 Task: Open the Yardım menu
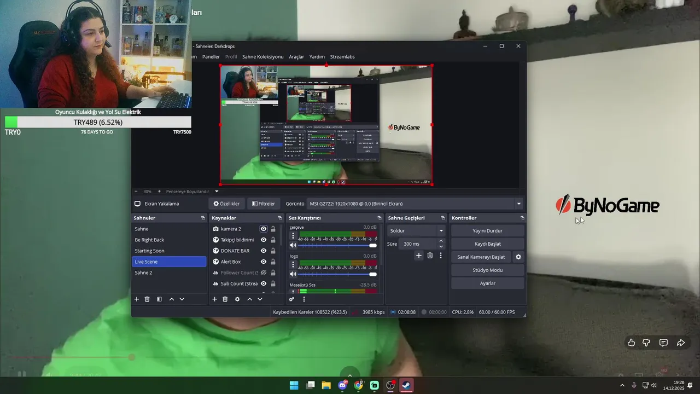pos(317,56)
